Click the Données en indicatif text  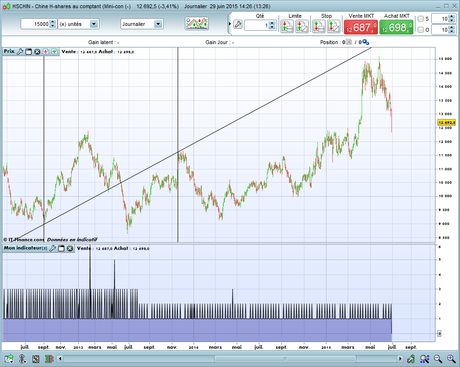(72, 239)
